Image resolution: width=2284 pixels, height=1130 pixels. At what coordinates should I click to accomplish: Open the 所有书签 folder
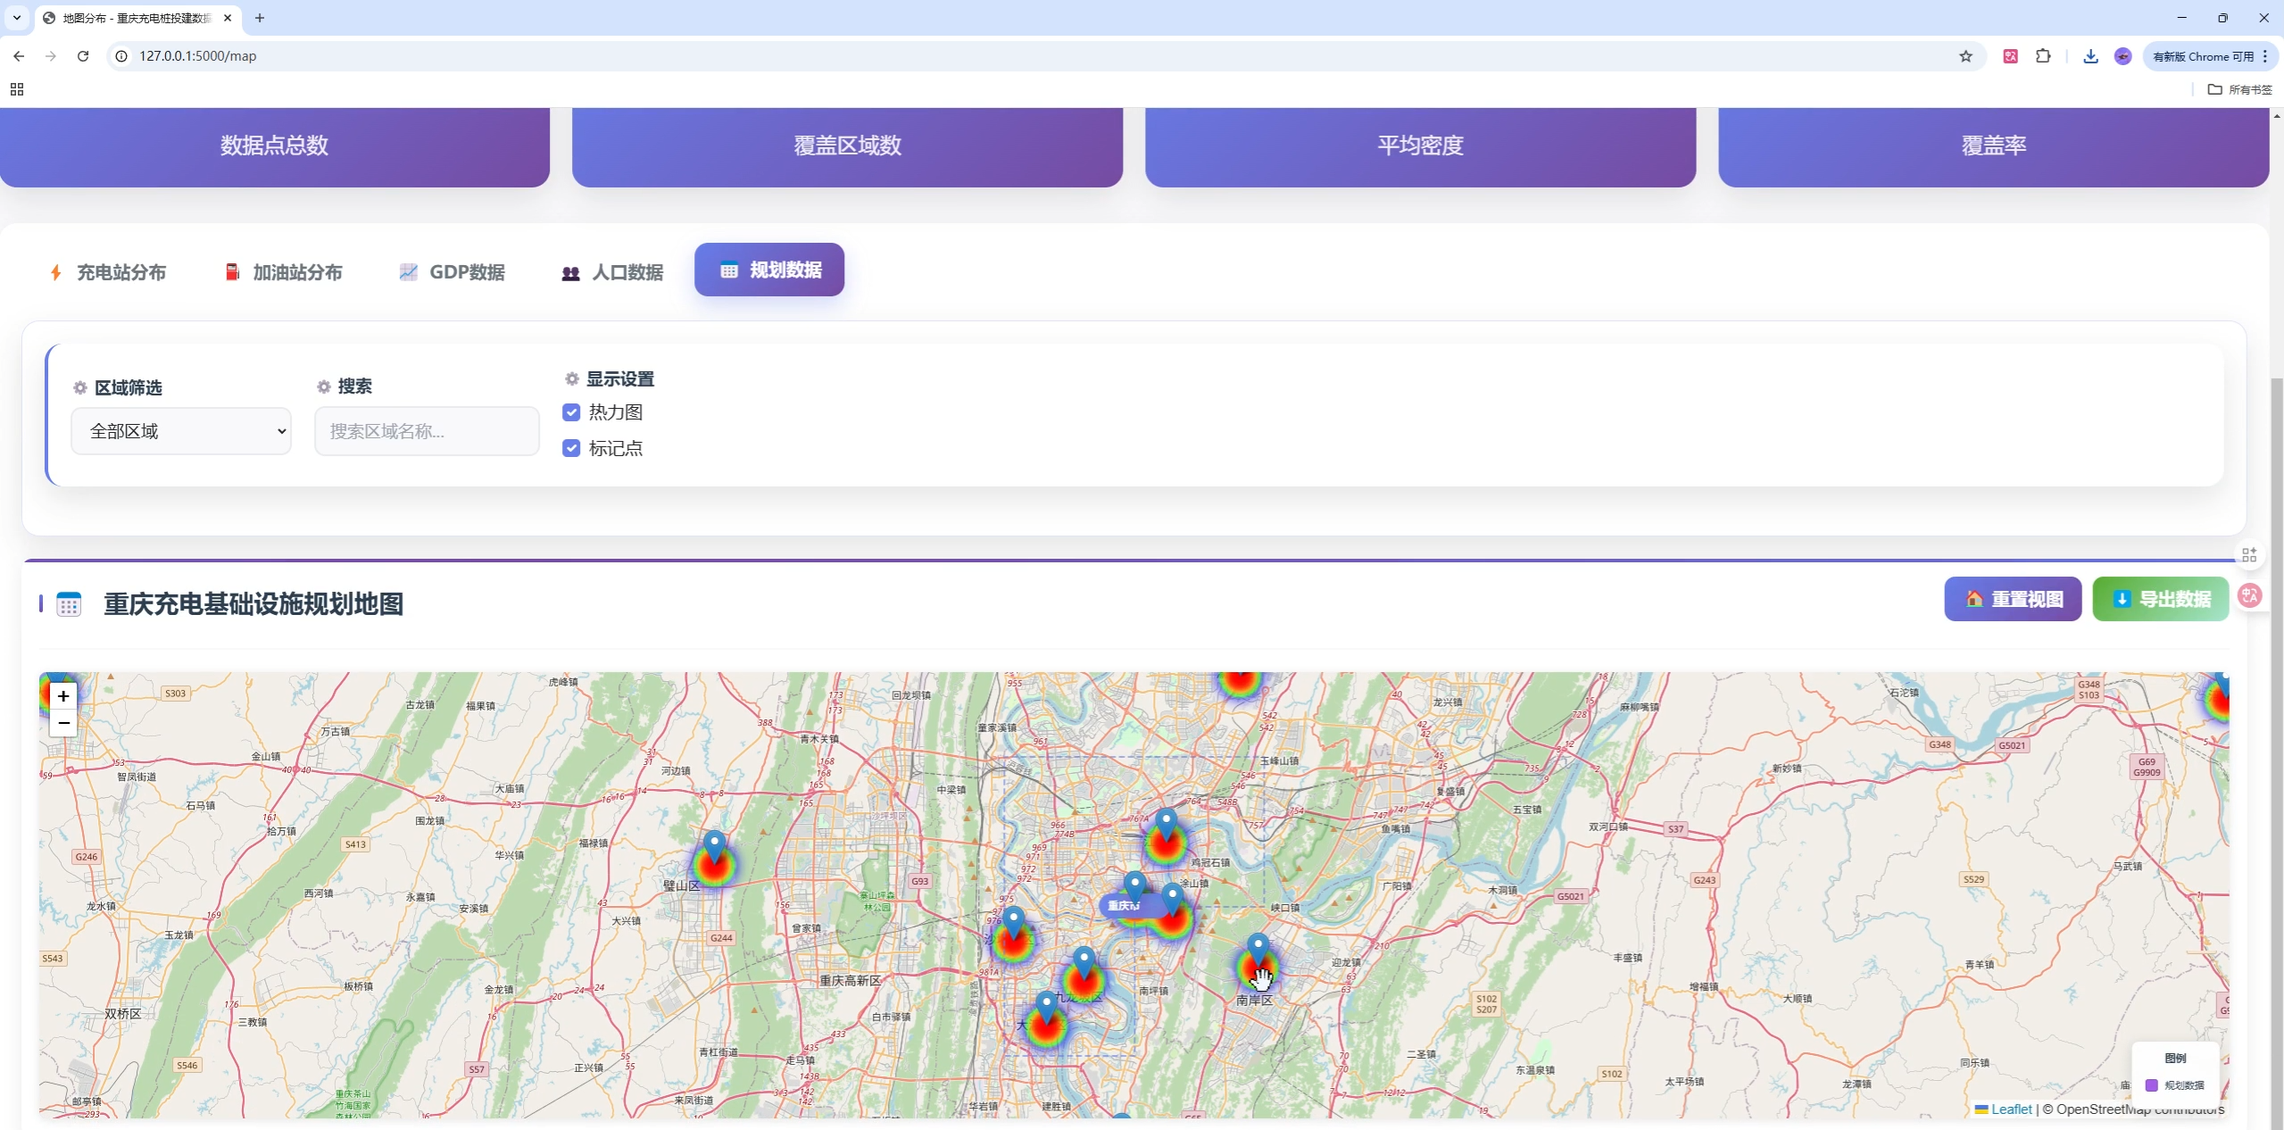pyautogui.click(x=2239, y=89)
